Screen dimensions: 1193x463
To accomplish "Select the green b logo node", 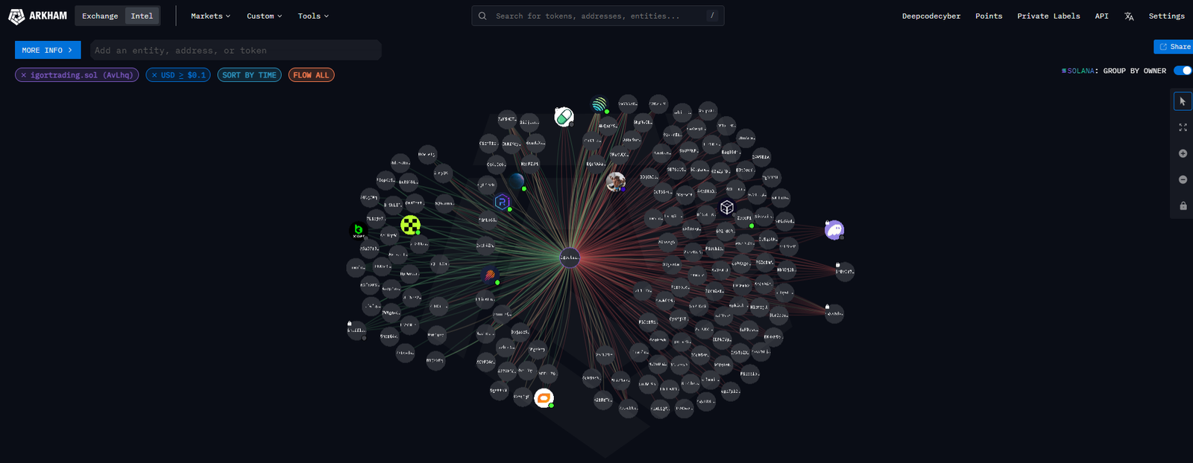I will tap(359, 231).
